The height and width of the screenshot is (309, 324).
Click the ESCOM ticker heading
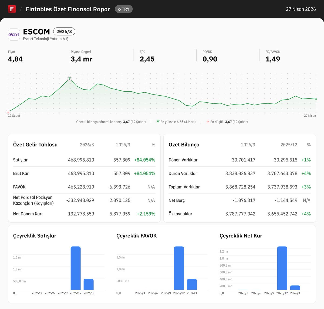point(36,32)
